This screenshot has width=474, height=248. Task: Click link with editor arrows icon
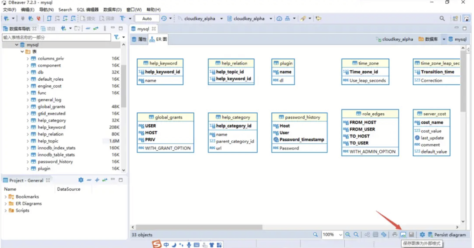tap(96, 29)
